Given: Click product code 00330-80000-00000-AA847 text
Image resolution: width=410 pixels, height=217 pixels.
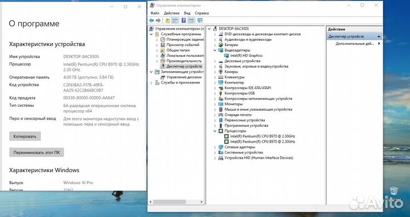Looking at the screenshot, I should click(89, 98).
